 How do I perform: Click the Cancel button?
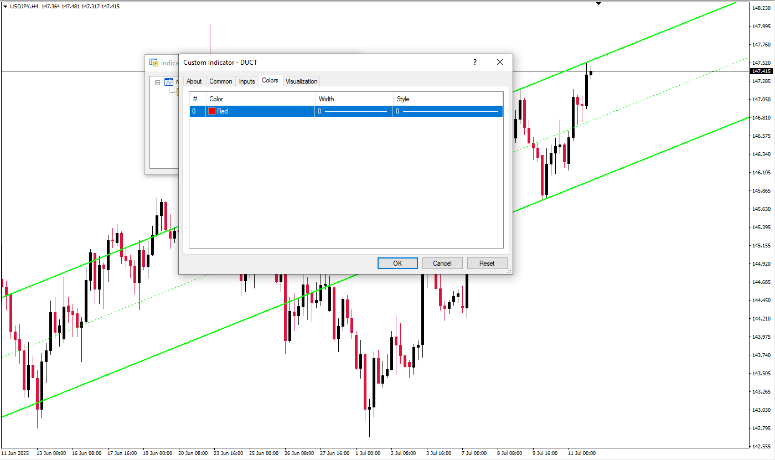442,263
